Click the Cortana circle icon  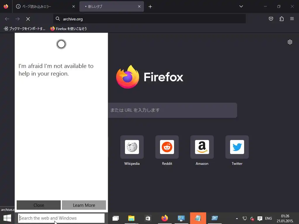pos(61,44)
